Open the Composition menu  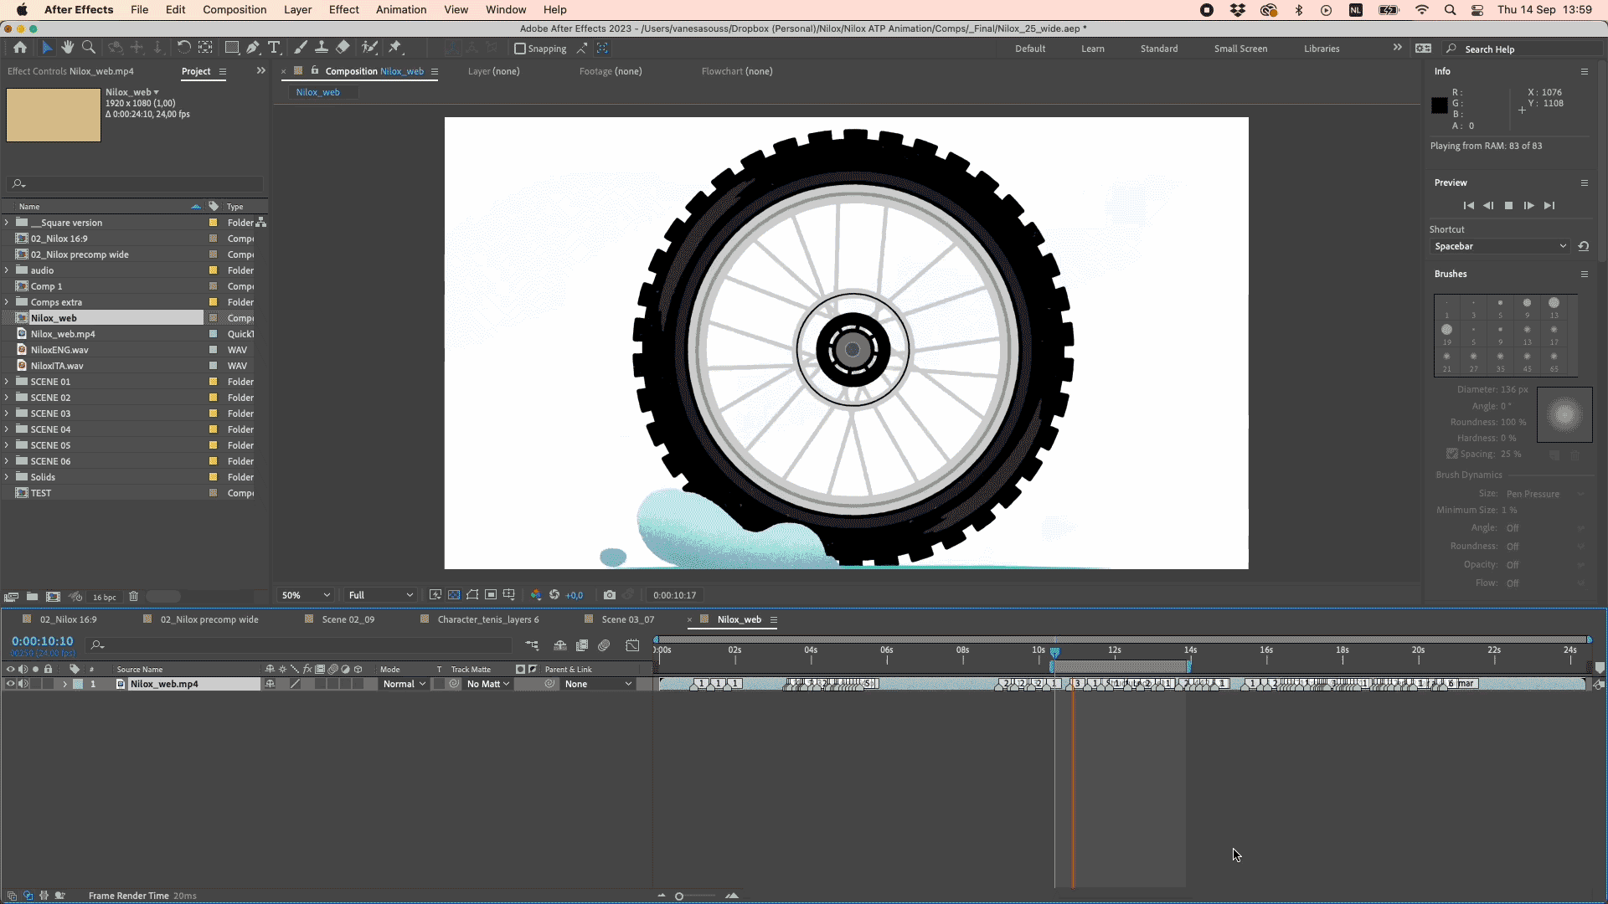[234, 9]
